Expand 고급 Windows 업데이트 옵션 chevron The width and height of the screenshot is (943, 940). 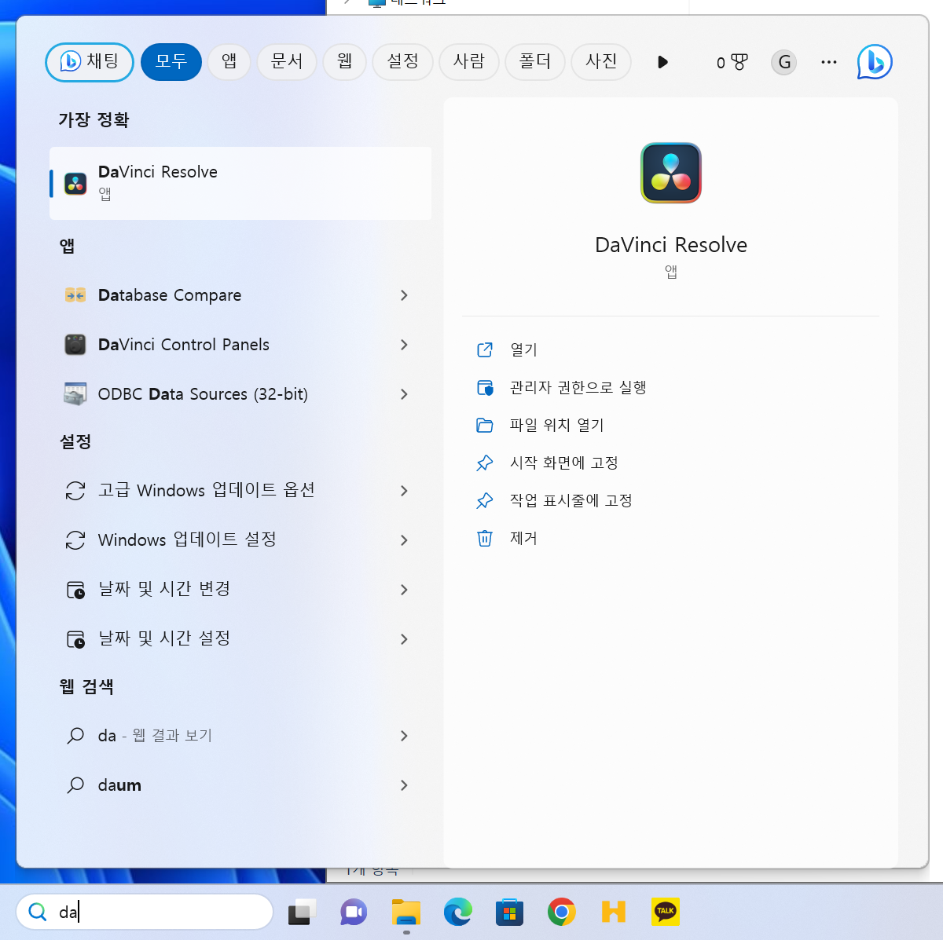pyautogui.click(x=404, y=491)
